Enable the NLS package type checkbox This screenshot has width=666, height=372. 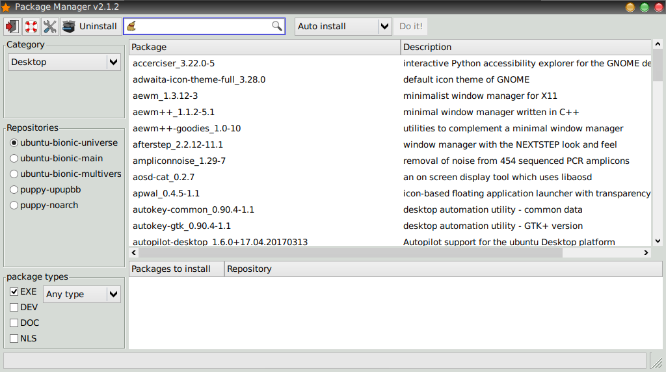point(14,339)
